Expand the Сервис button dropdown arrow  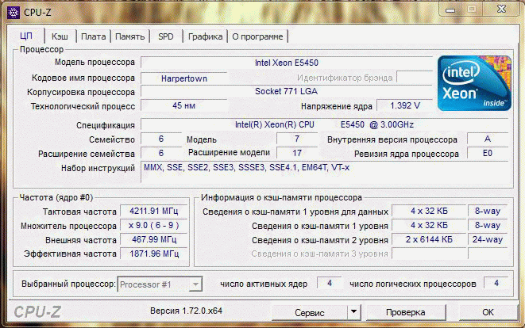click(x=354, y=312)
